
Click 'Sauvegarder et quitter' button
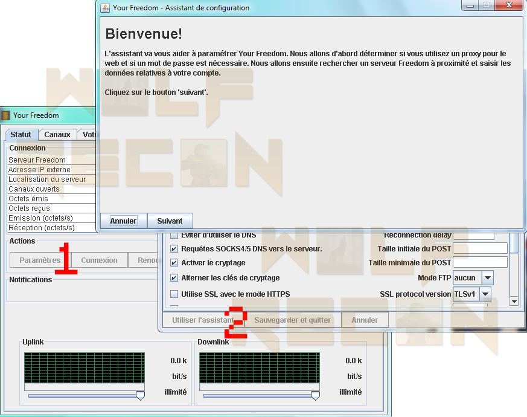coord(292,320)
